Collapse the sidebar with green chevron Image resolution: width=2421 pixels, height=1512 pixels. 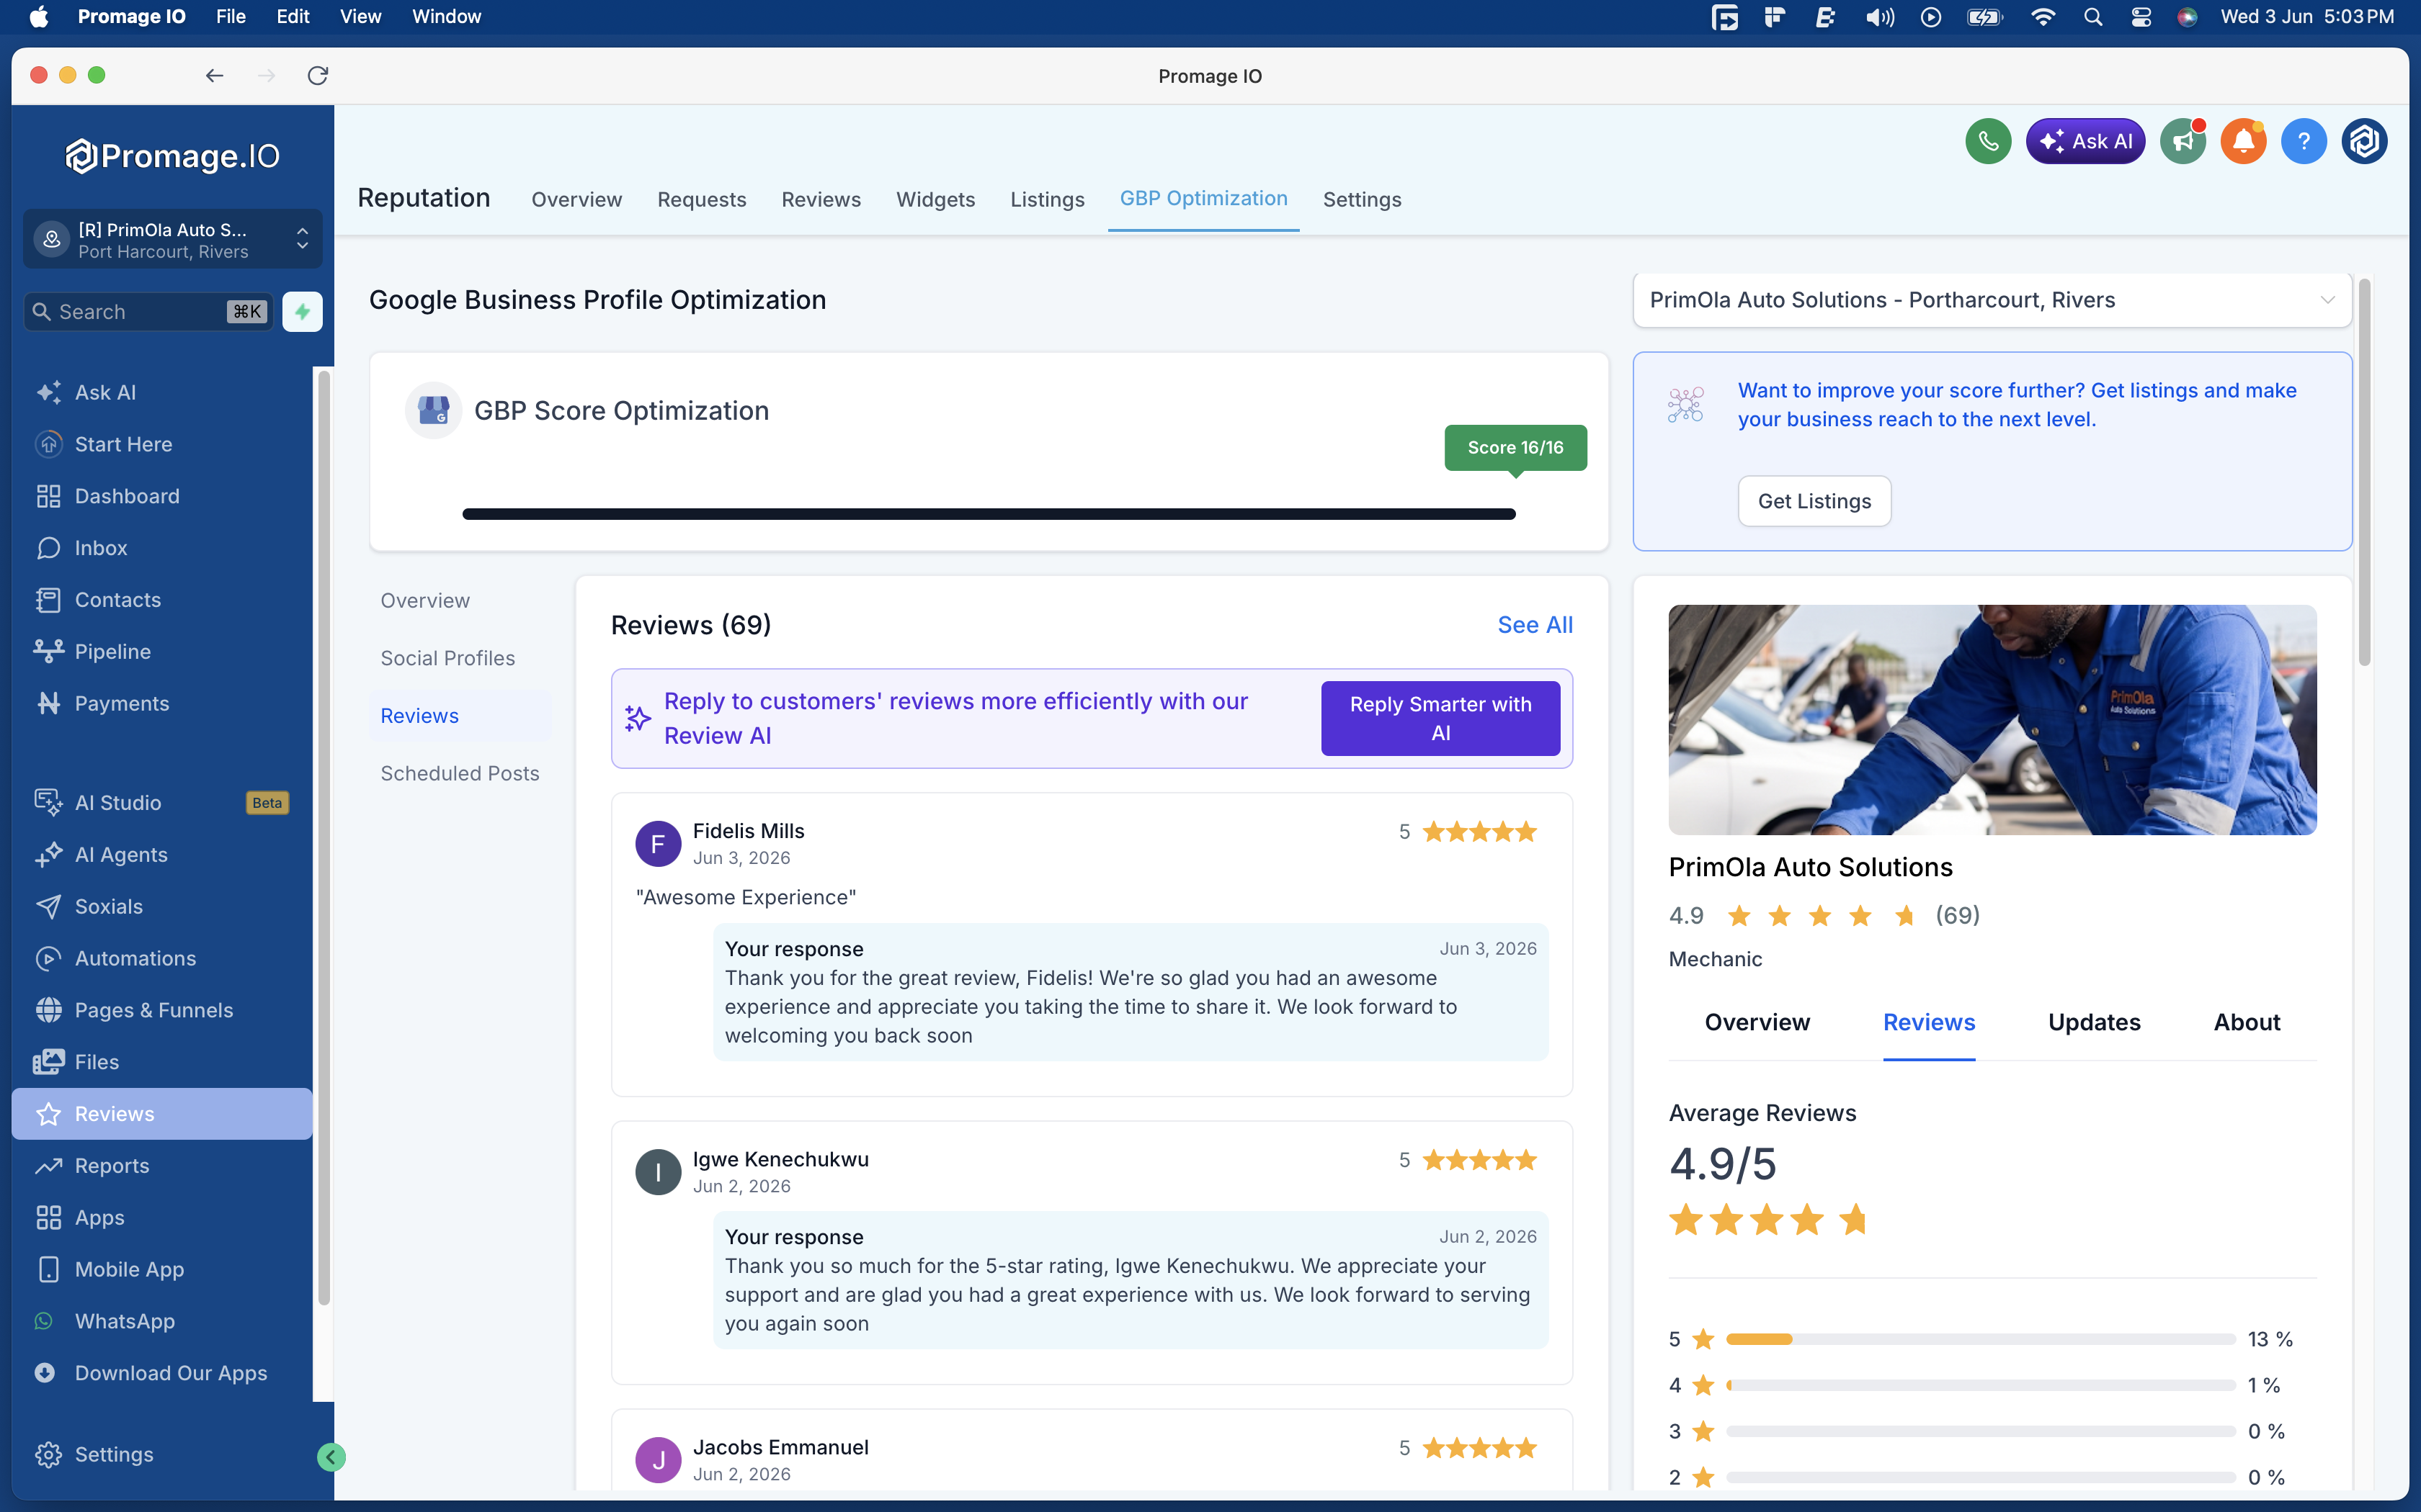[x=331, y=1458]
